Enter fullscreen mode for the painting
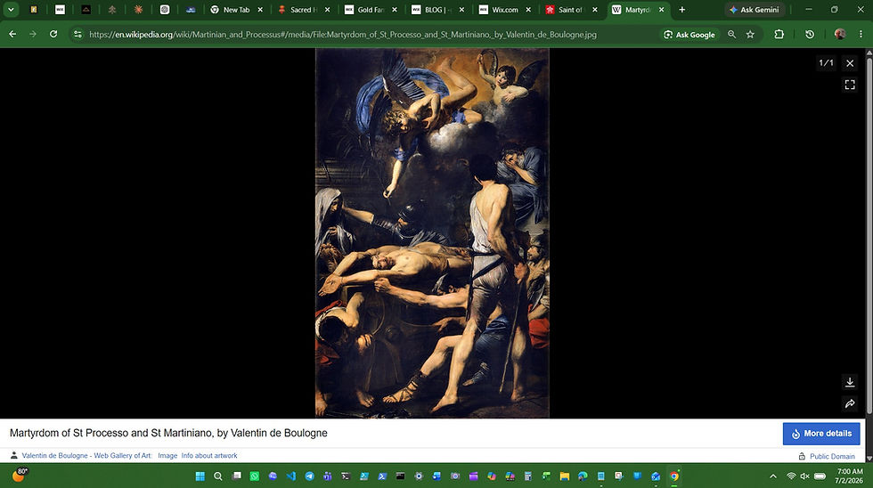This screenshot has height=488, width=873. coord(850,85)
